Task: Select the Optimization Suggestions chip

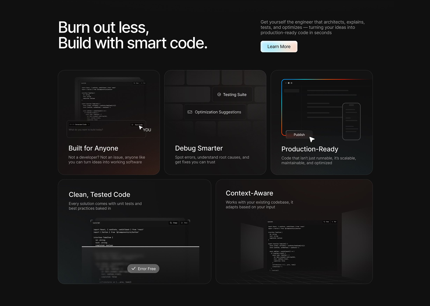Action: coord(215,112)
